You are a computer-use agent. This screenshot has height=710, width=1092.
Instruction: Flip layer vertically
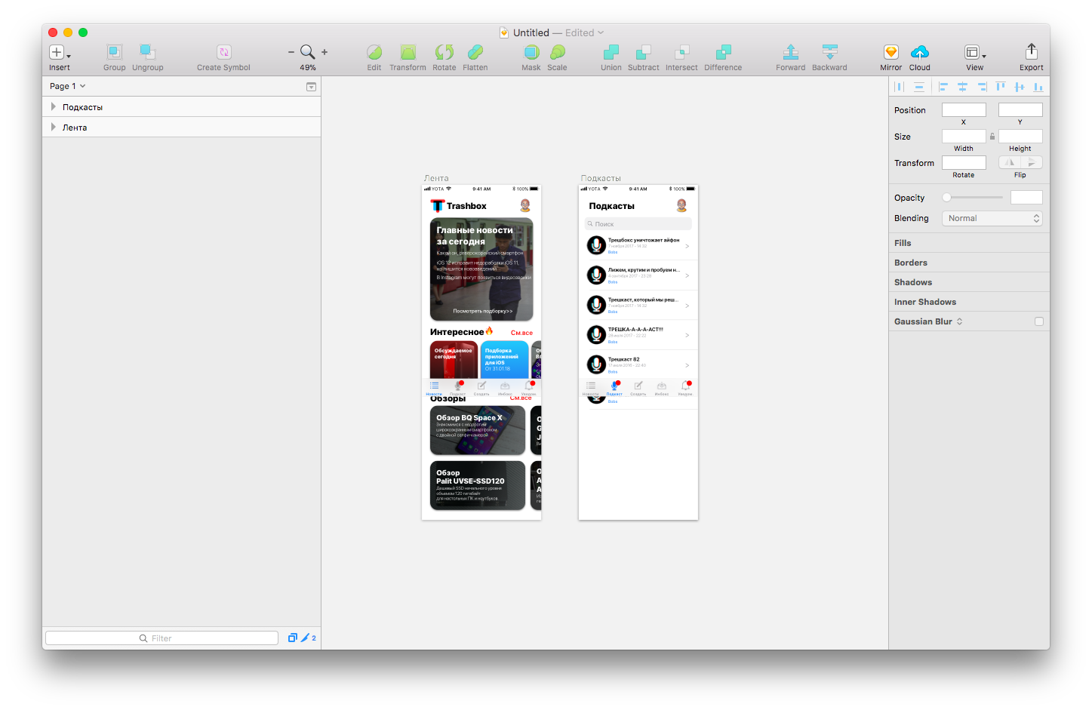(1032, 162)
